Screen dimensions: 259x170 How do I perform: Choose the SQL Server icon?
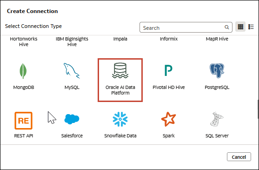[217, 119]
